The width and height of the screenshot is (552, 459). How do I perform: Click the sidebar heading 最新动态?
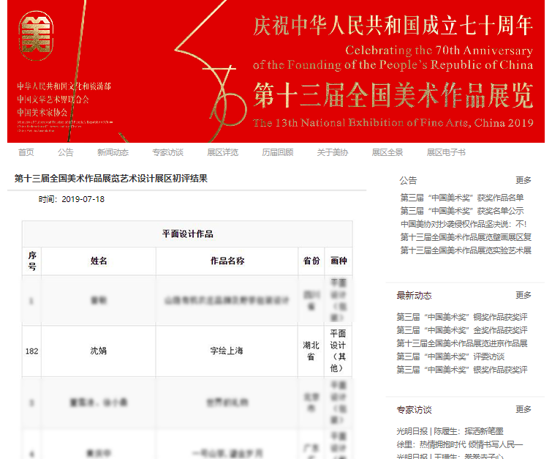coord(414,296)
